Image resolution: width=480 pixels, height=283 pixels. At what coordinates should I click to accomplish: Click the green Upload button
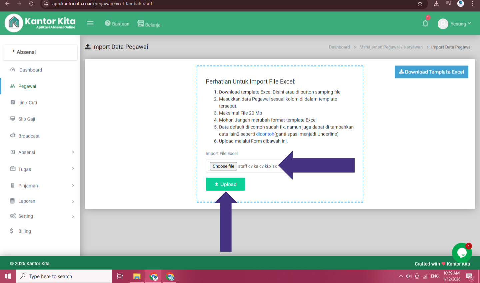click(x=225, y=184)
